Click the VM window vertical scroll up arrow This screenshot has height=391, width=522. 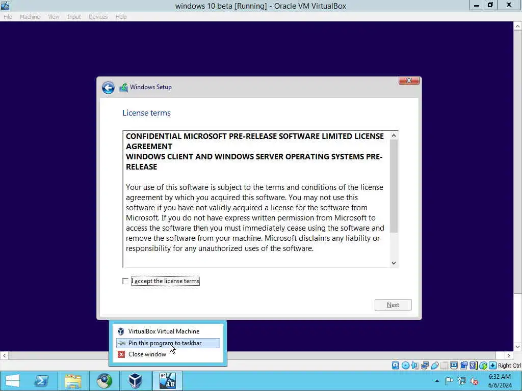tap(518, 26)
